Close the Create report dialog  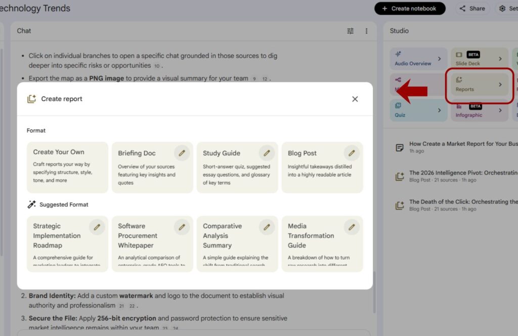coord(355,99)
